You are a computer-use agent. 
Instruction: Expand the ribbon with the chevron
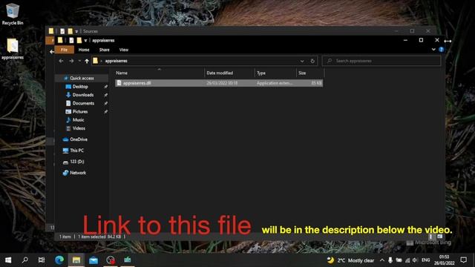433,50
